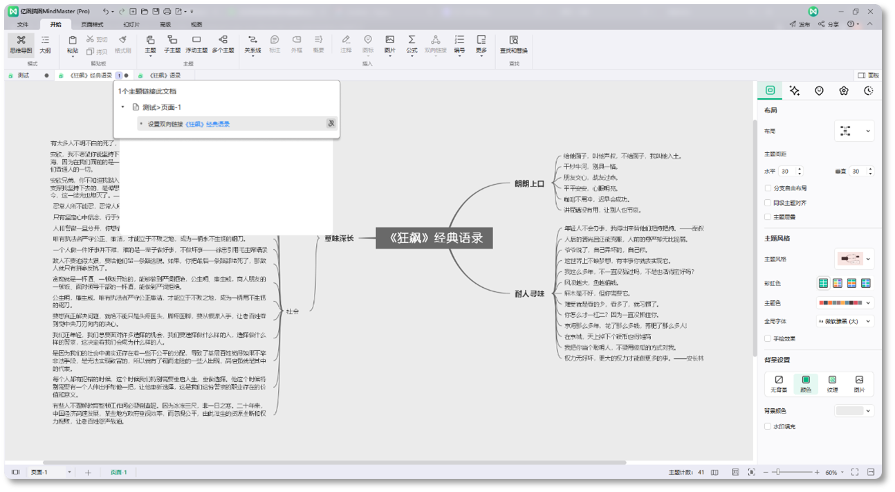Insert a 浮动主题 floating topic
895x492 pixels.
click(x=196, y=44)
